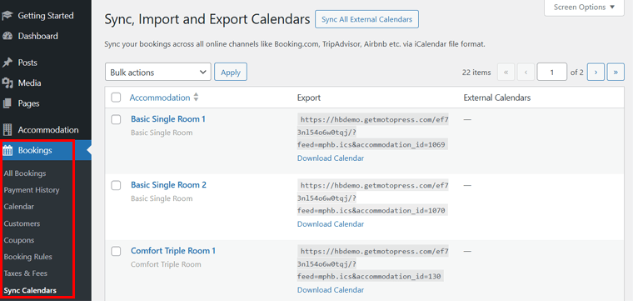Tick the select-all checkbox in the table header
Screen dimensions: 633x301
pos(116,98)
